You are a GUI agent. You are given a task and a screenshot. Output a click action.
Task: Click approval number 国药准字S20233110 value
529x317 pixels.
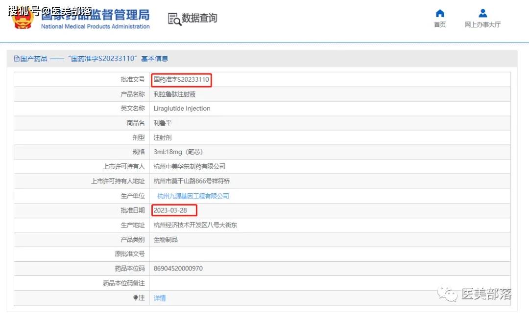point(181,80)
